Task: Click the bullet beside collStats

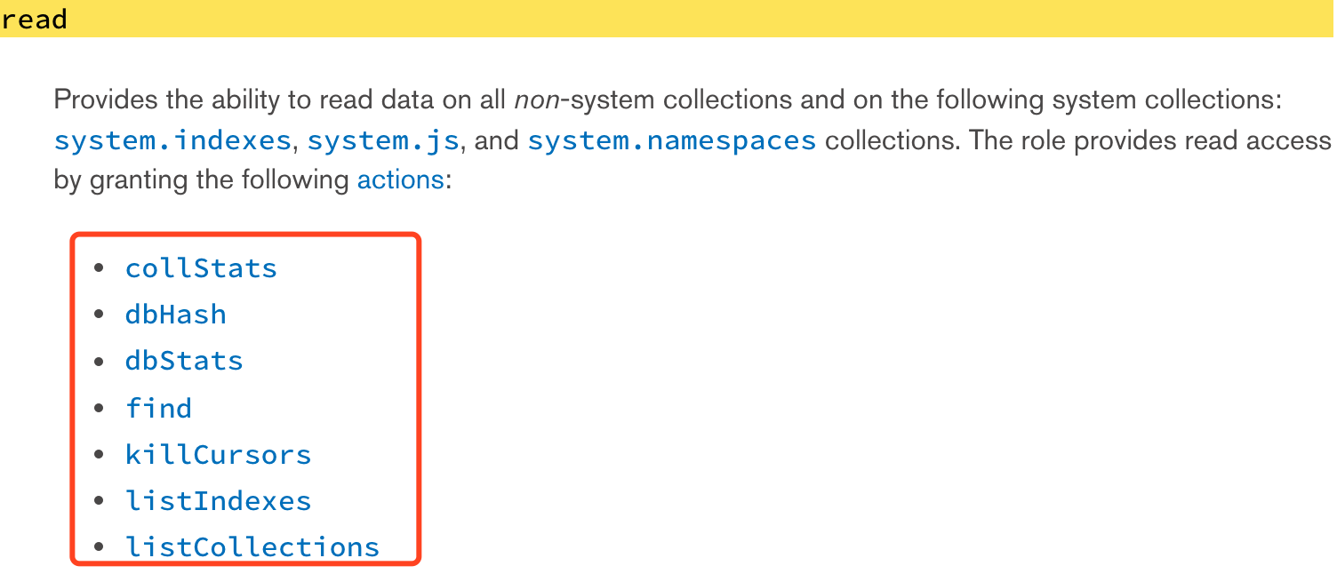Action: click(x=99, y=268)
